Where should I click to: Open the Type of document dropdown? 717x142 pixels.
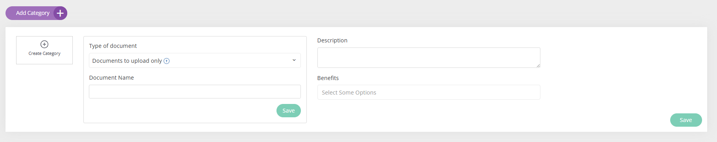[x=195, y=60]
